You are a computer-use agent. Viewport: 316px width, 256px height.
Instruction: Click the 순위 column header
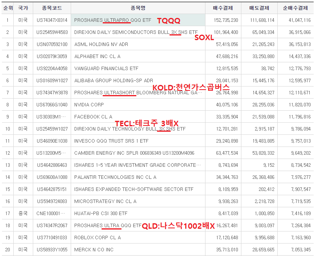coord(8,8)
